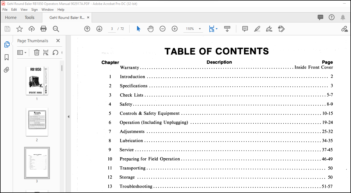Click the page number input field

(x=112, y=29)
